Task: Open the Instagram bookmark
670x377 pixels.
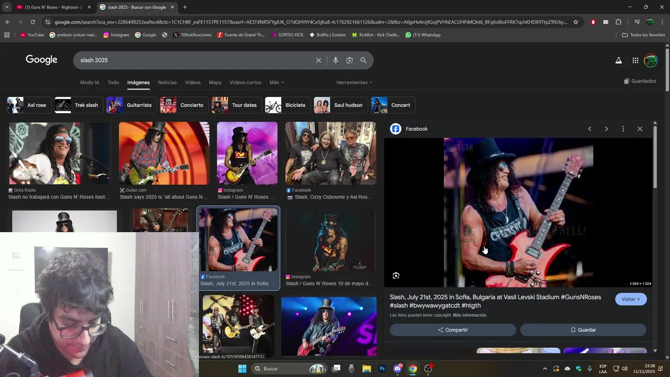Action: 116,35
